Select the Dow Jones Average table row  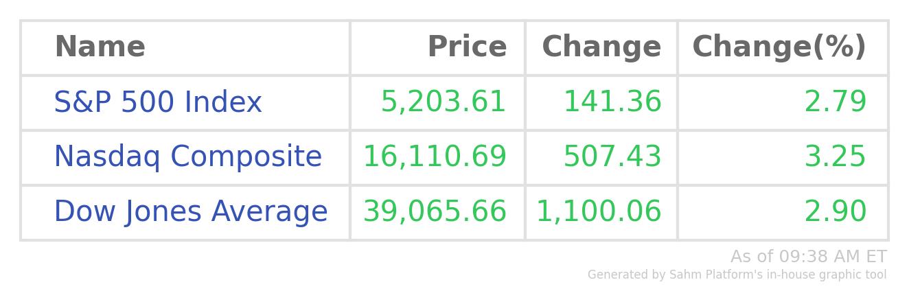click(x=454, y=213)
